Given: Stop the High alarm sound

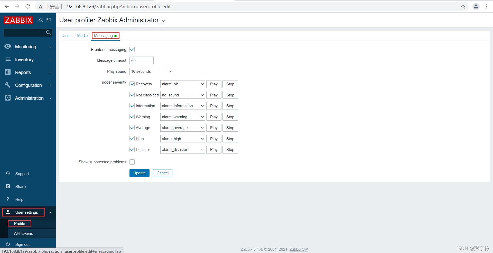Looking at the screenshot, I should (x=230, y=139).
